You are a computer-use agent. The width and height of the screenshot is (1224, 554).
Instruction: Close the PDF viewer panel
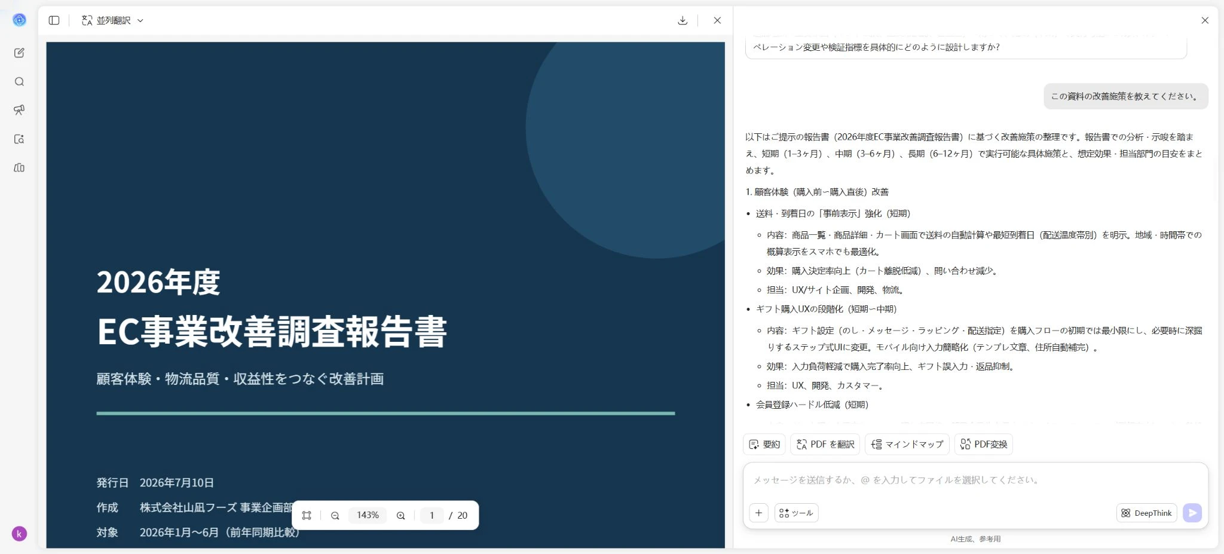click(717, 20)
